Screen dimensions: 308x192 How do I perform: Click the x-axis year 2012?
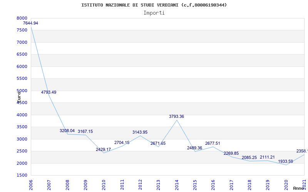tap(140, 185)
